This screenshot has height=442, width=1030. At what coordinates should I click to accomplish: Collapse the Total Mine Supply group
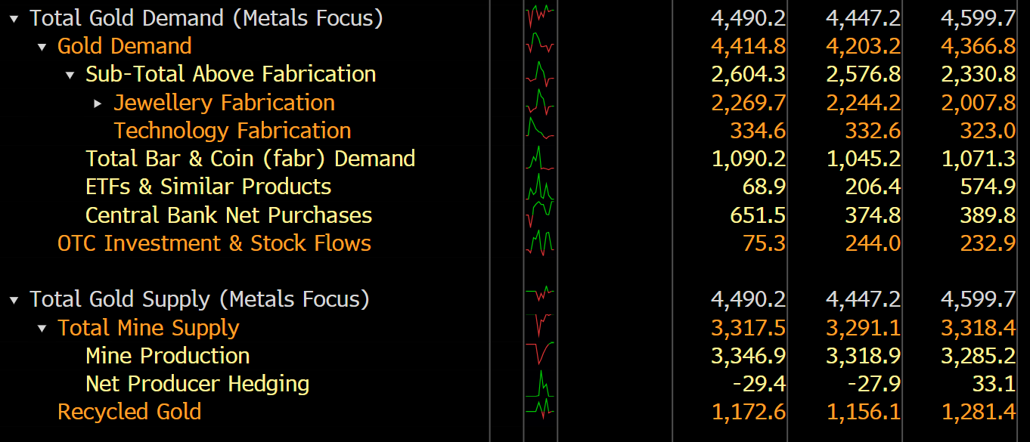click(42, 328)
